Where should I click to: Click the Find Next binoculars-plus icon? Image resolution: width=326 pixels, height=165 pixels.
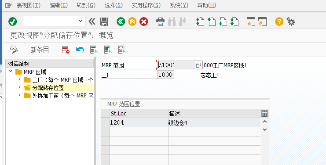tap(183, 22)
